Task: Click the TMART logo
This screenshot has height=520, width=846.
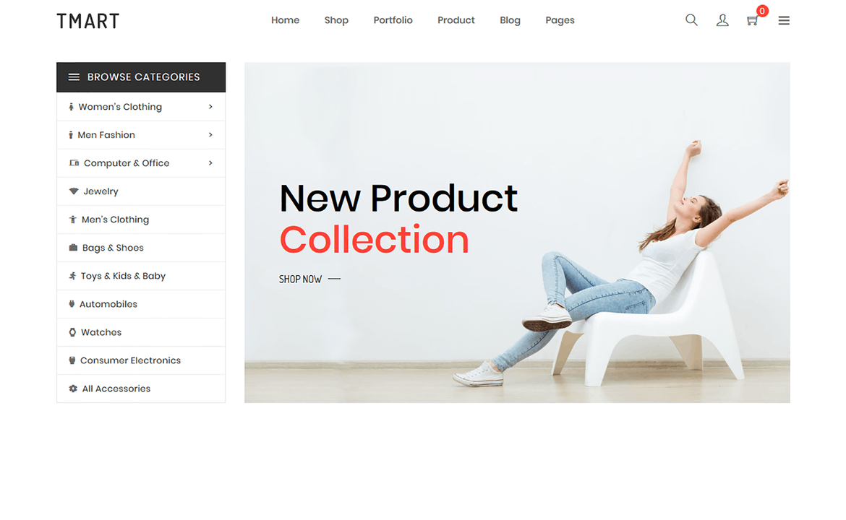Action: coord(88,21)
